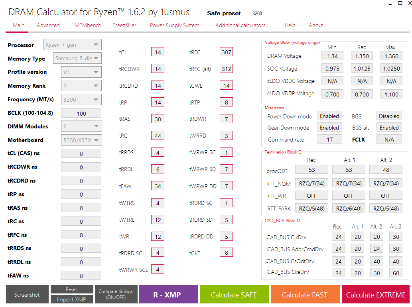Open the Frequency (MT/s) dropdown
The image size is (412, 307).
point(81,100)
